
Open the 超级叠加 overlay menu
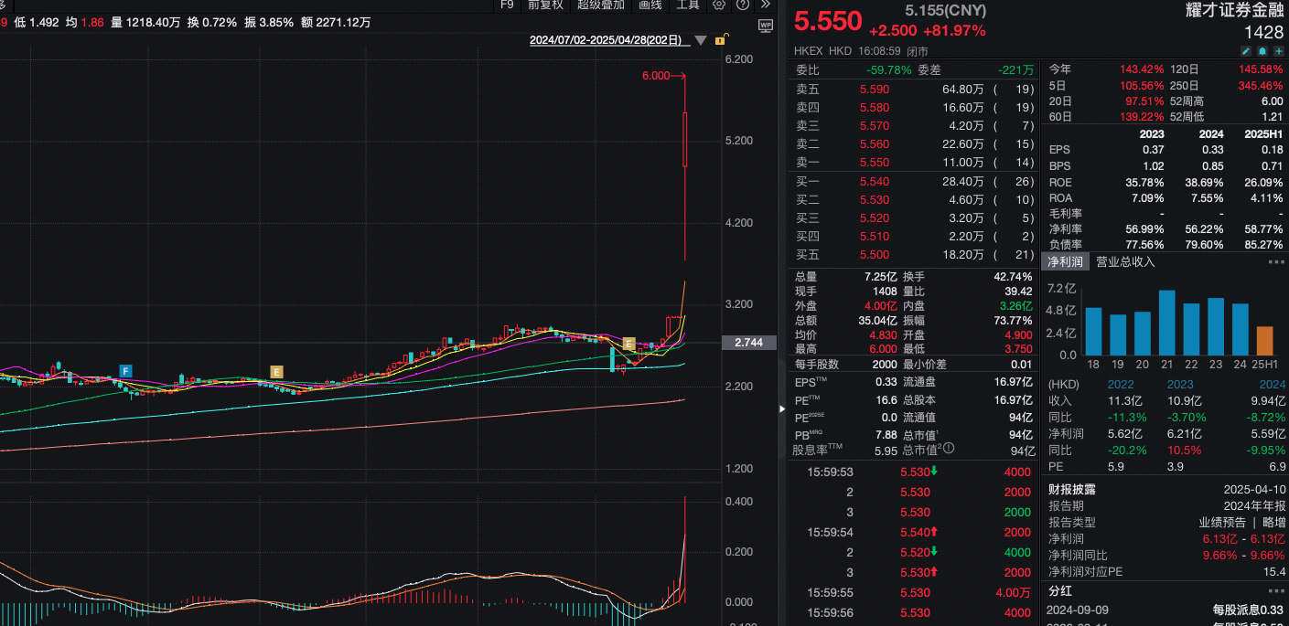601,5
